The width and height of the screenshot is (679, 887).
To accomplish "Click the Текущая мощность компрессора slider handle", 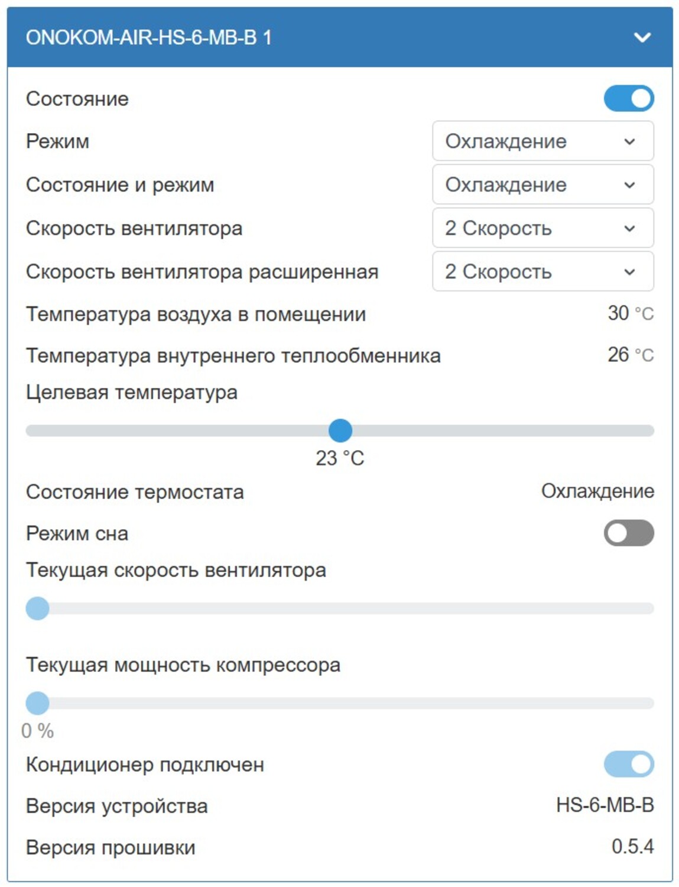I will 38,703.
